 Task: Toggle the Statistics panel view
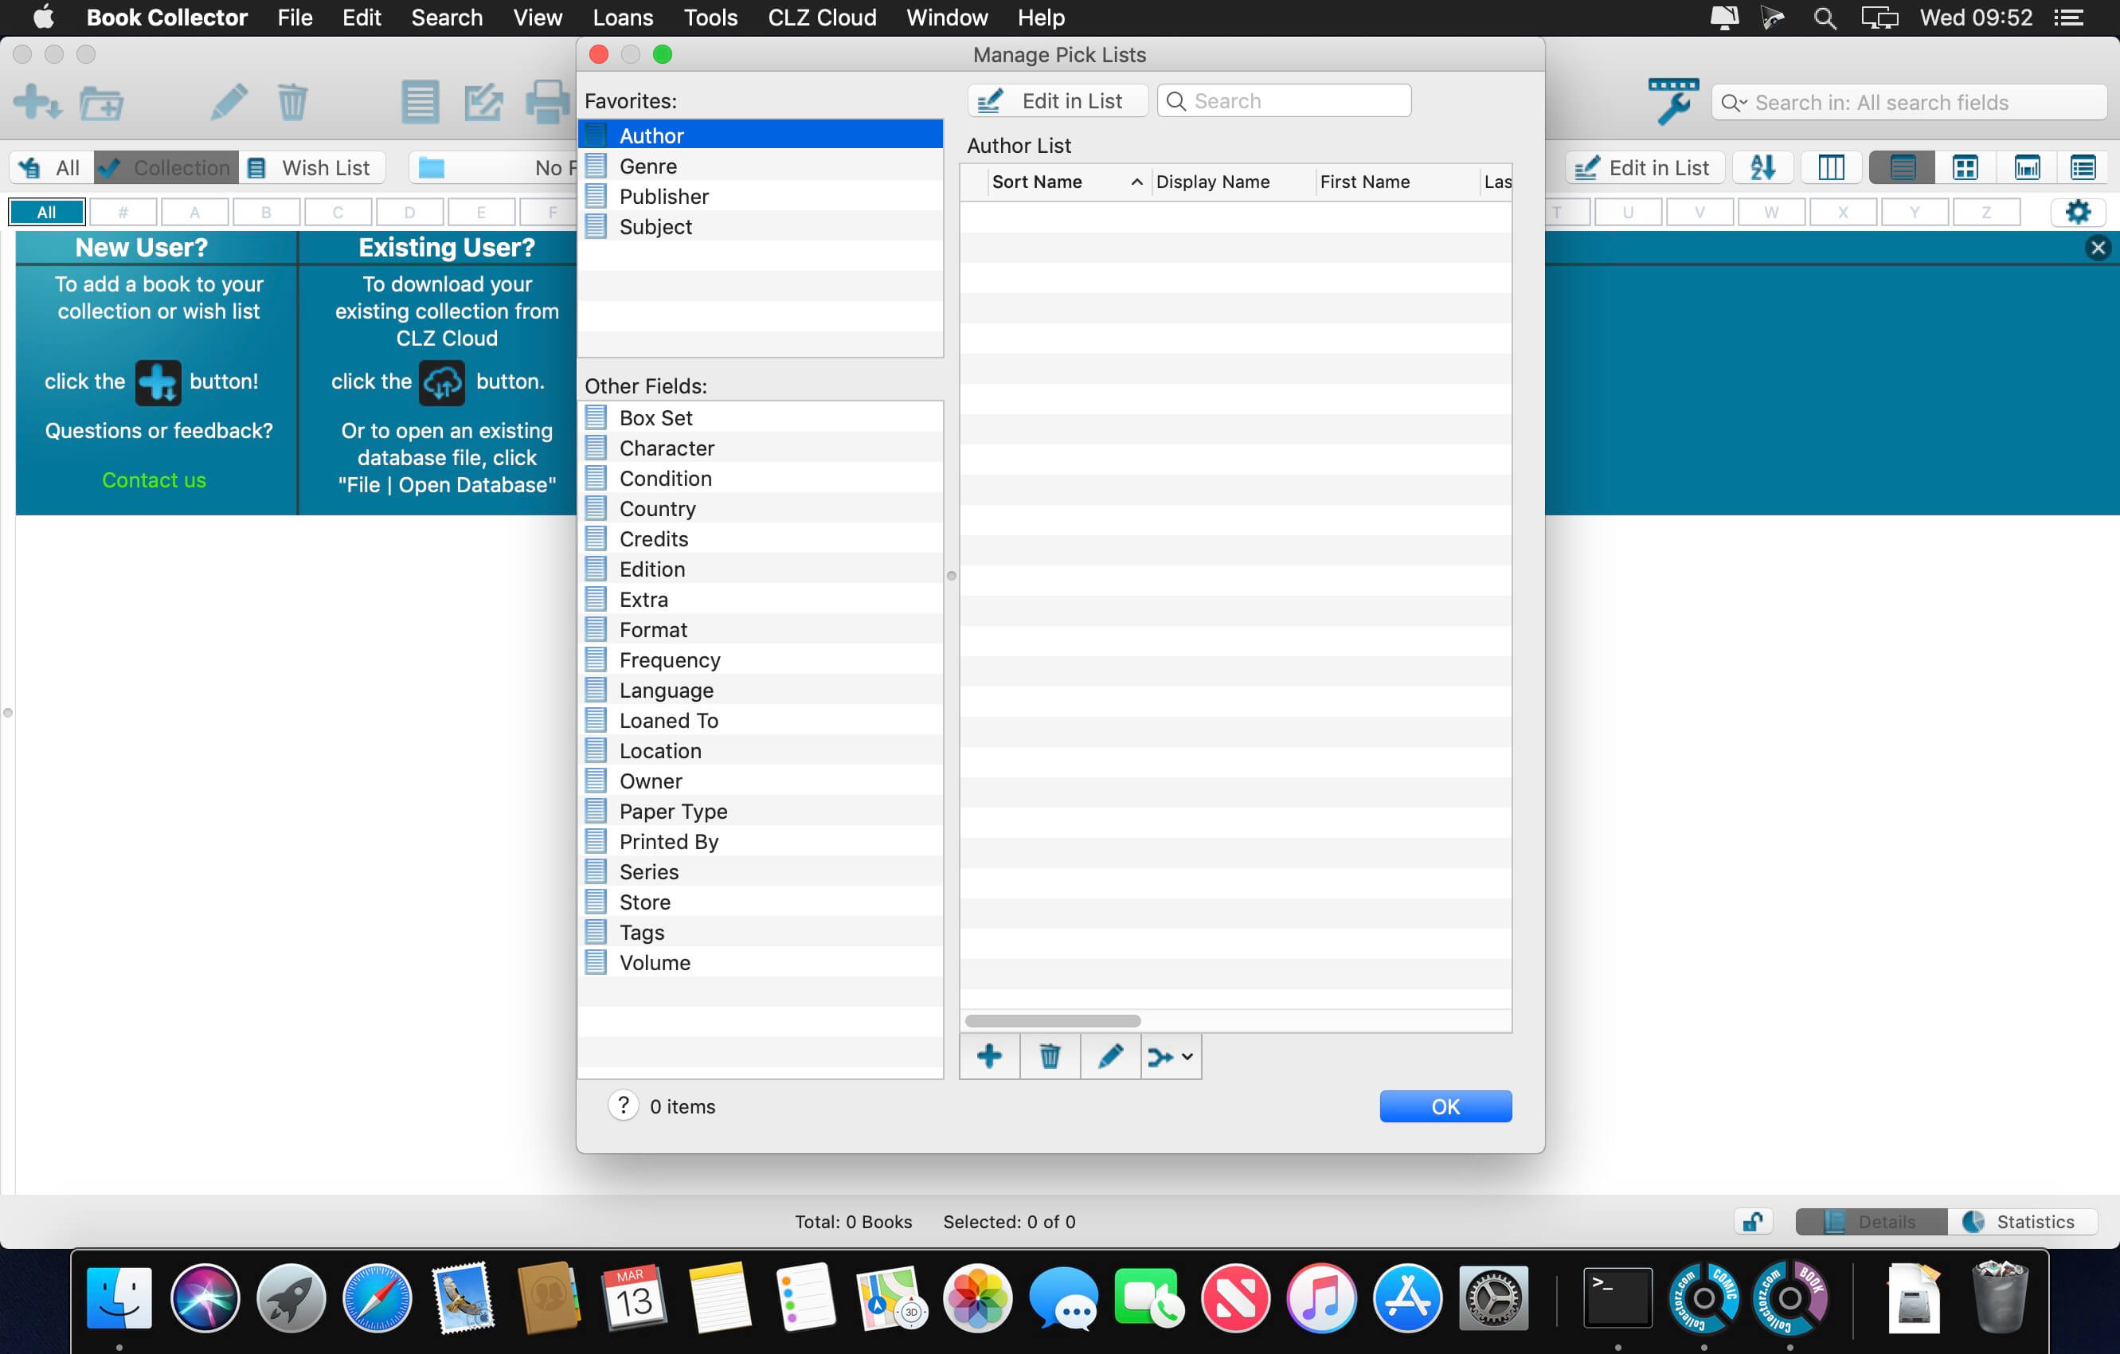coord(2020,1221)
